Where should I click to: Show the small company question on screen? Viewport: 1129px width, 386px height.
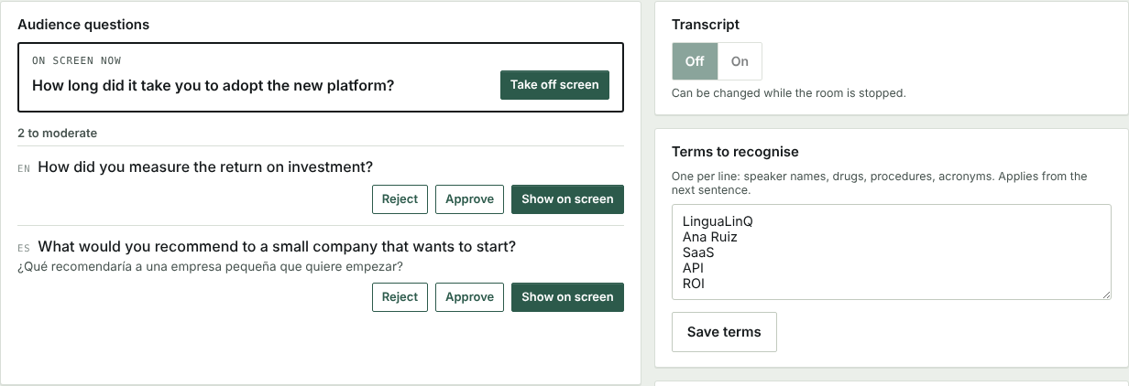567,297
